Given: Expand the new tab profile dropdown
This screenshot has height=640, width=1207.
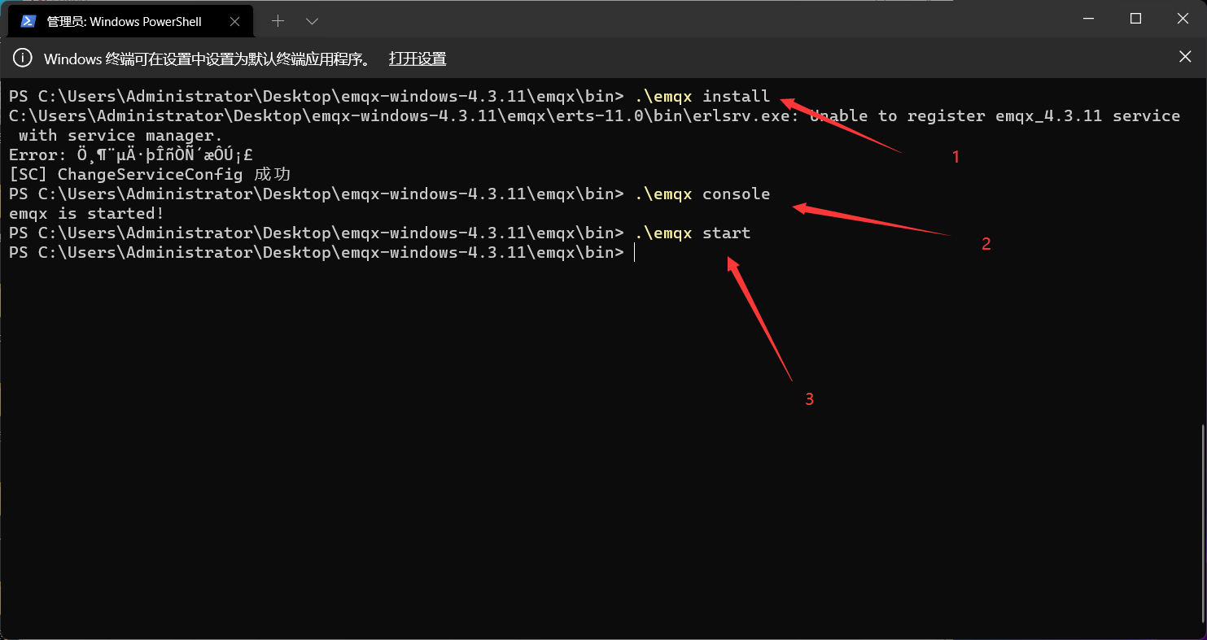Looking at the screenshot, I should click(312, 20).
